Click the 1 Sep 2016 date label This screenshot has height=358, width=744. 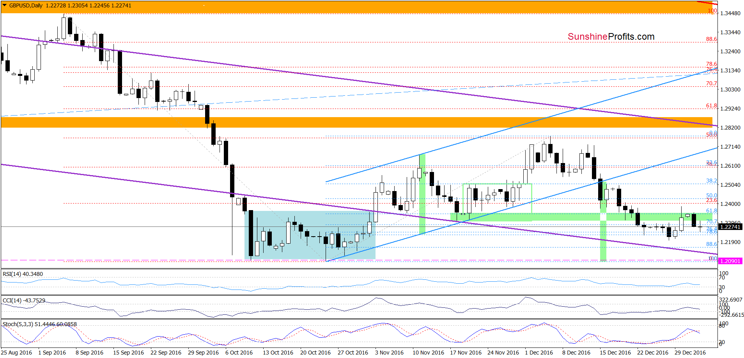pyautogui.click(x=52, y=353)
